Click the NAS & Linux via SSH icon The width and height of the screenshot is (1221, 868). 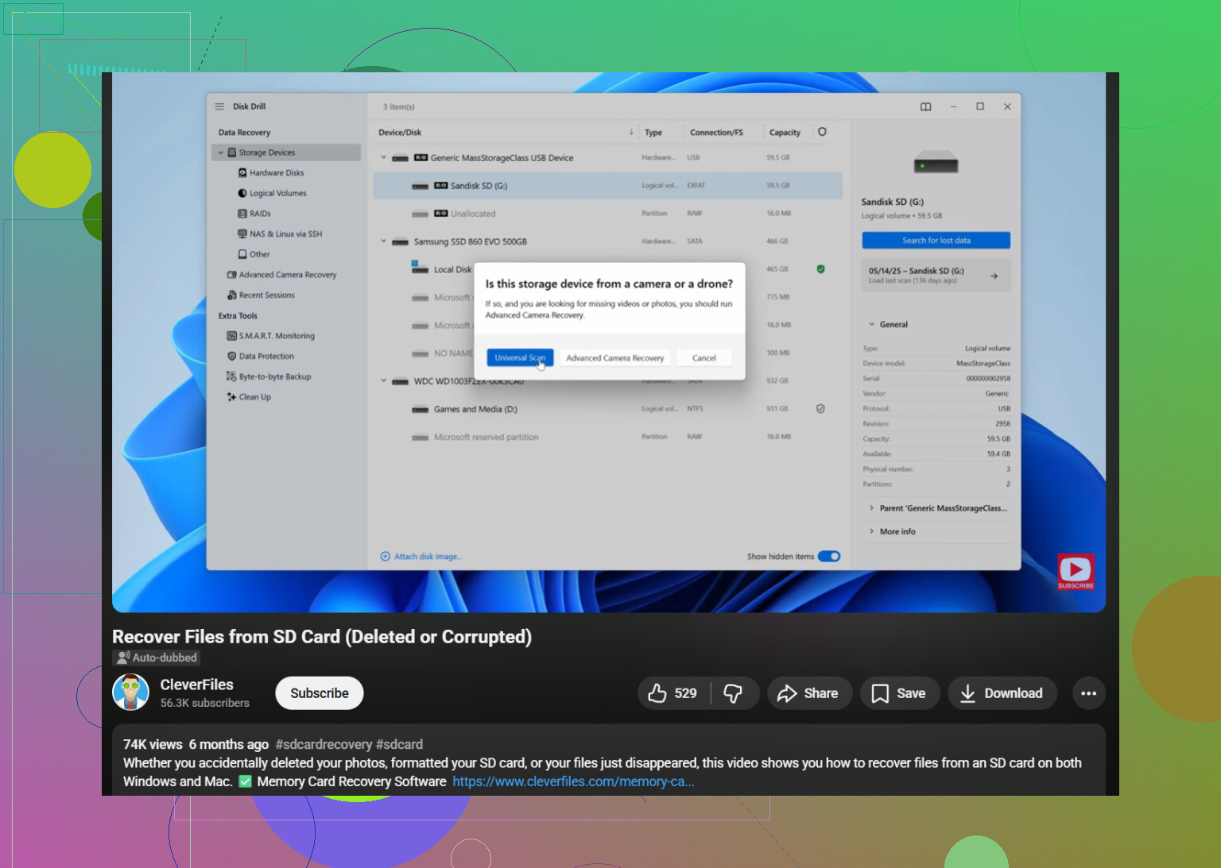click(x=242, y=234)
